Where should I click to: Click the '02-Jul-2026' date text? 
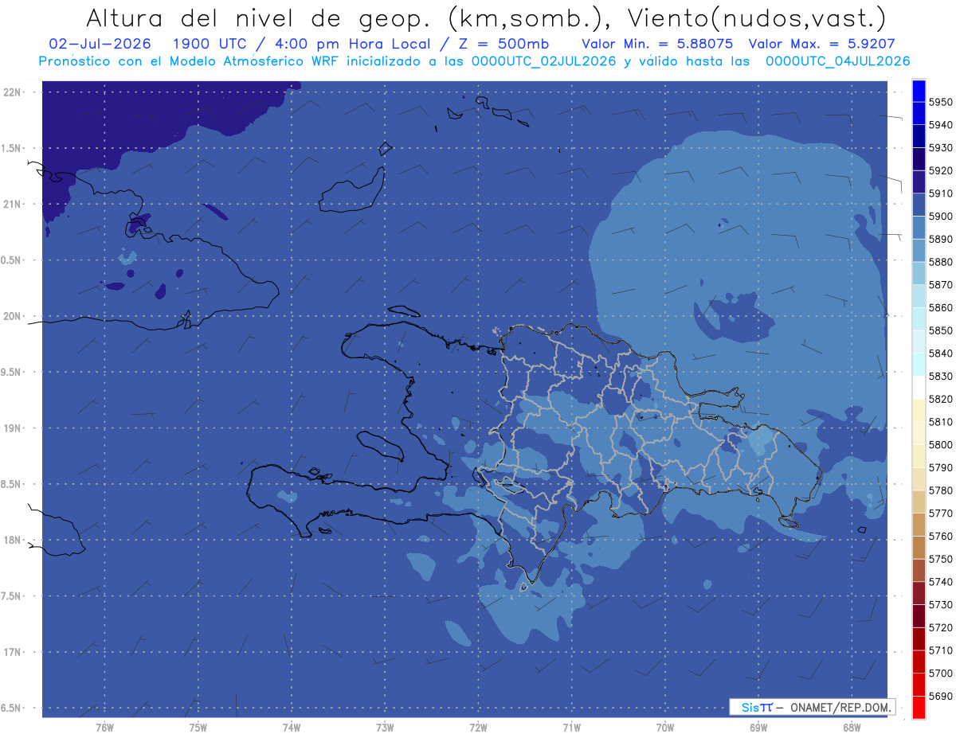click(x=99, y=44)
